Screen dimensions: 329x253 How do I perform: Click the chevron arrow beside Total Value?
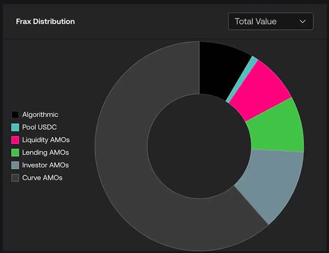coord(302,22)
